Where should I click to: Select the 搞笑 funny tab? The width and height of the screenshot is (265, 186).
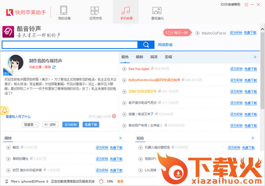(x=154, y=57)
